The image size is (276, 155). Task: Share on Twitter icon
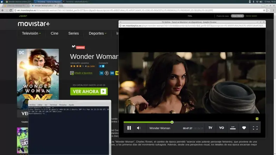[x=103, y=66]
